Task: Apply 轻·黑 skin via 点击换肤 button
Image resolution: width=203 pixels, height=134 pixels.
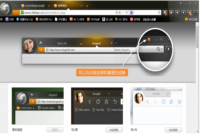Action: 114,130
